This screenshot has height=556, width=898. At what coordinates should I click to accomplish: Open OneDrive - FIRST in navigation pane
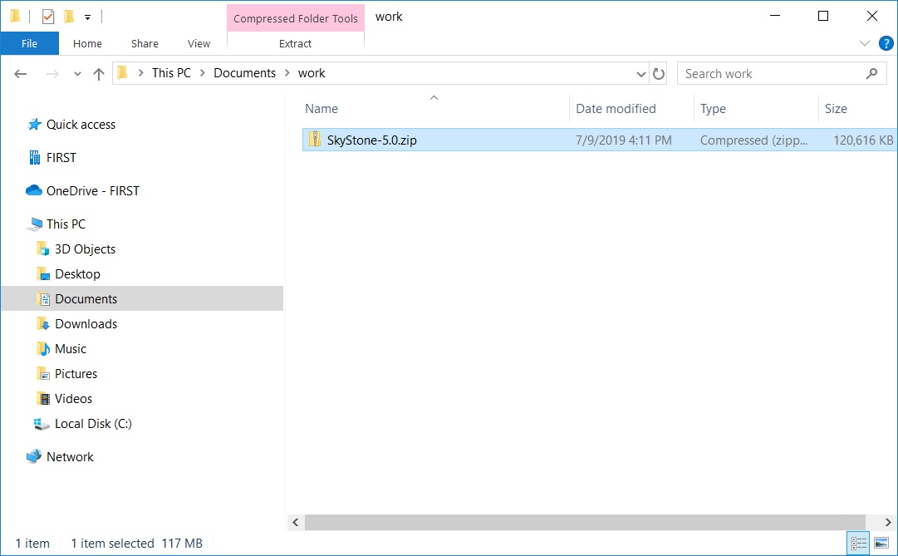click(92, 191)
